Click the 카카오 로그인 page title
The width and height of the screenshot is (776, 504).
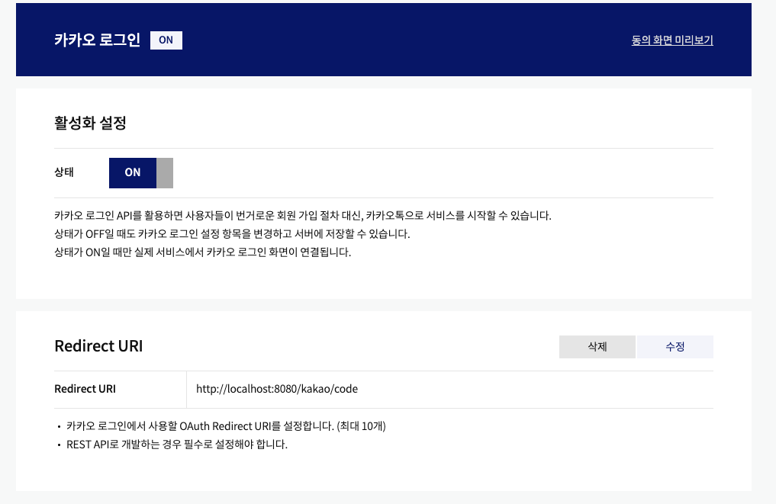point(98,40)
